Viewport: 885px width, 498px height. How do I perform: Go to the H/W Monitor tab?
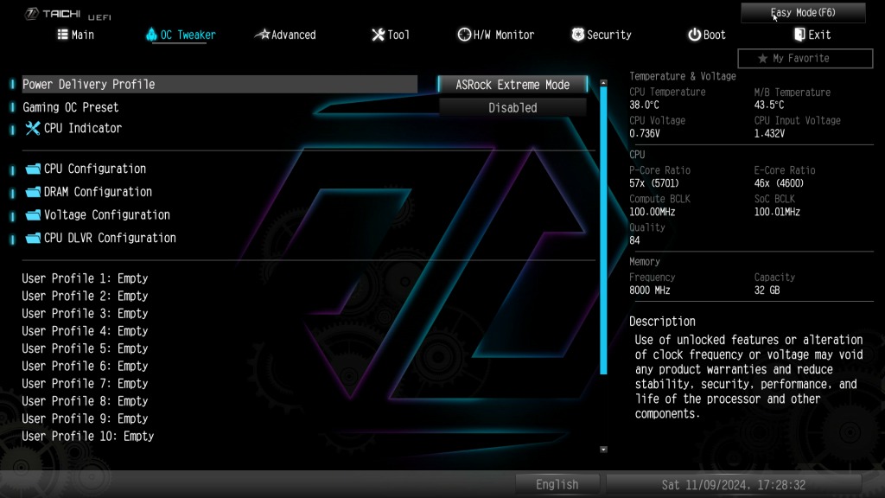495,35
